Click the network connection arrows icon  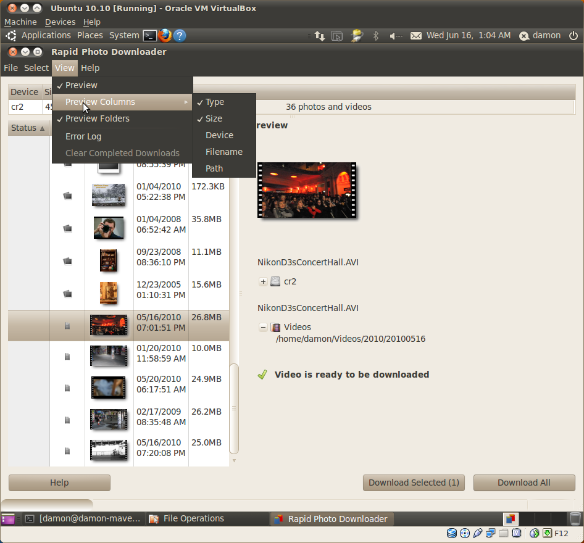tap(319, 36)
